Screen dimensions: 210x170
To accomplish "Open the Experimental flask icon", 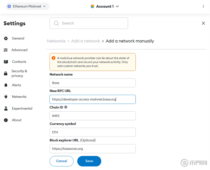I will pos(6,108).
